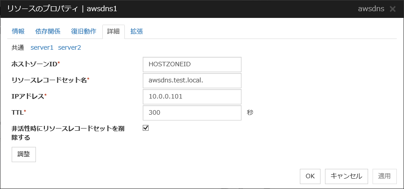
Task: Click the キャンセル button
Action: (x=346, y=176)
